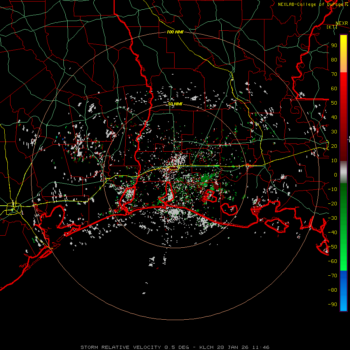Viewport: 350px width, 350px height.
Task: Click the [KT] units label
Action: [332, 27]
